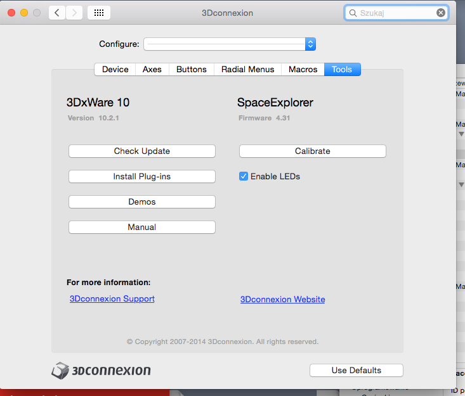
Task: Click the Check Update button
Action: pos(142,151)
